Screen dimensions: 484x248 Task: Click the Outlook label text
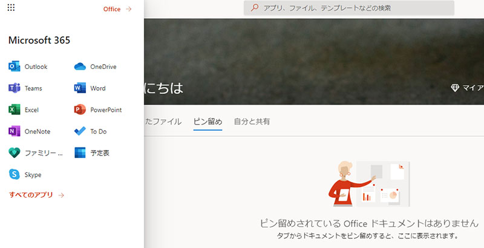pyautogui.click(x=36, y=67)
